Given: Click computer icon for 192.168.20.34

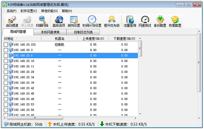Looking at the screenshot, I should point(11,77).
